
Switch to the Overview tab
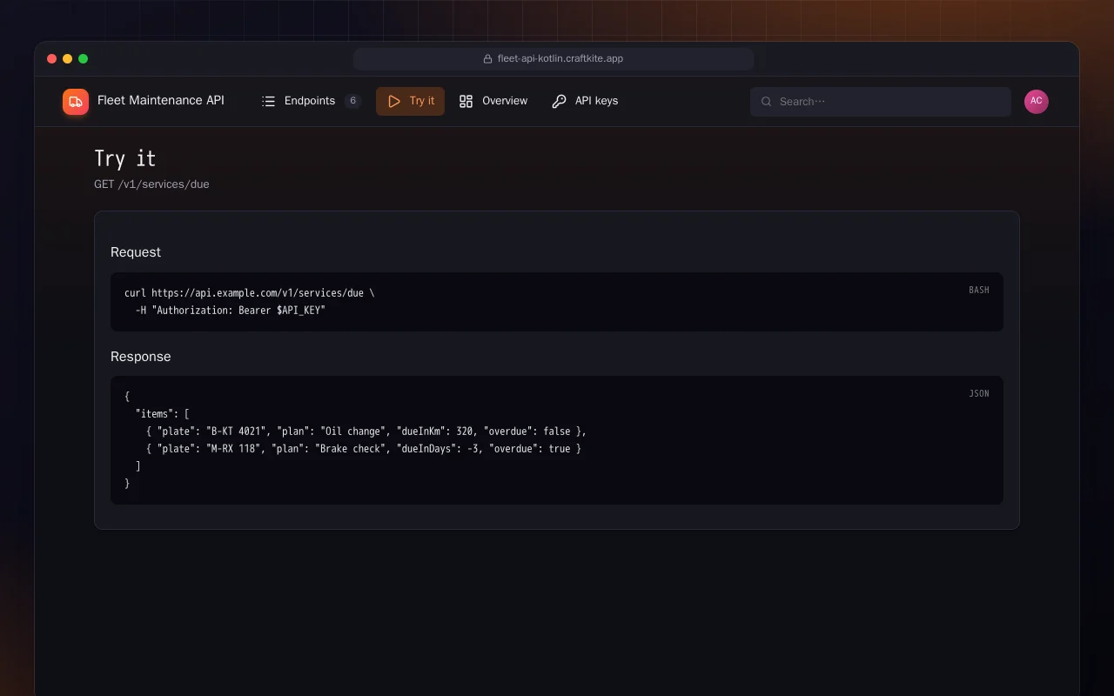coord(493,101)
